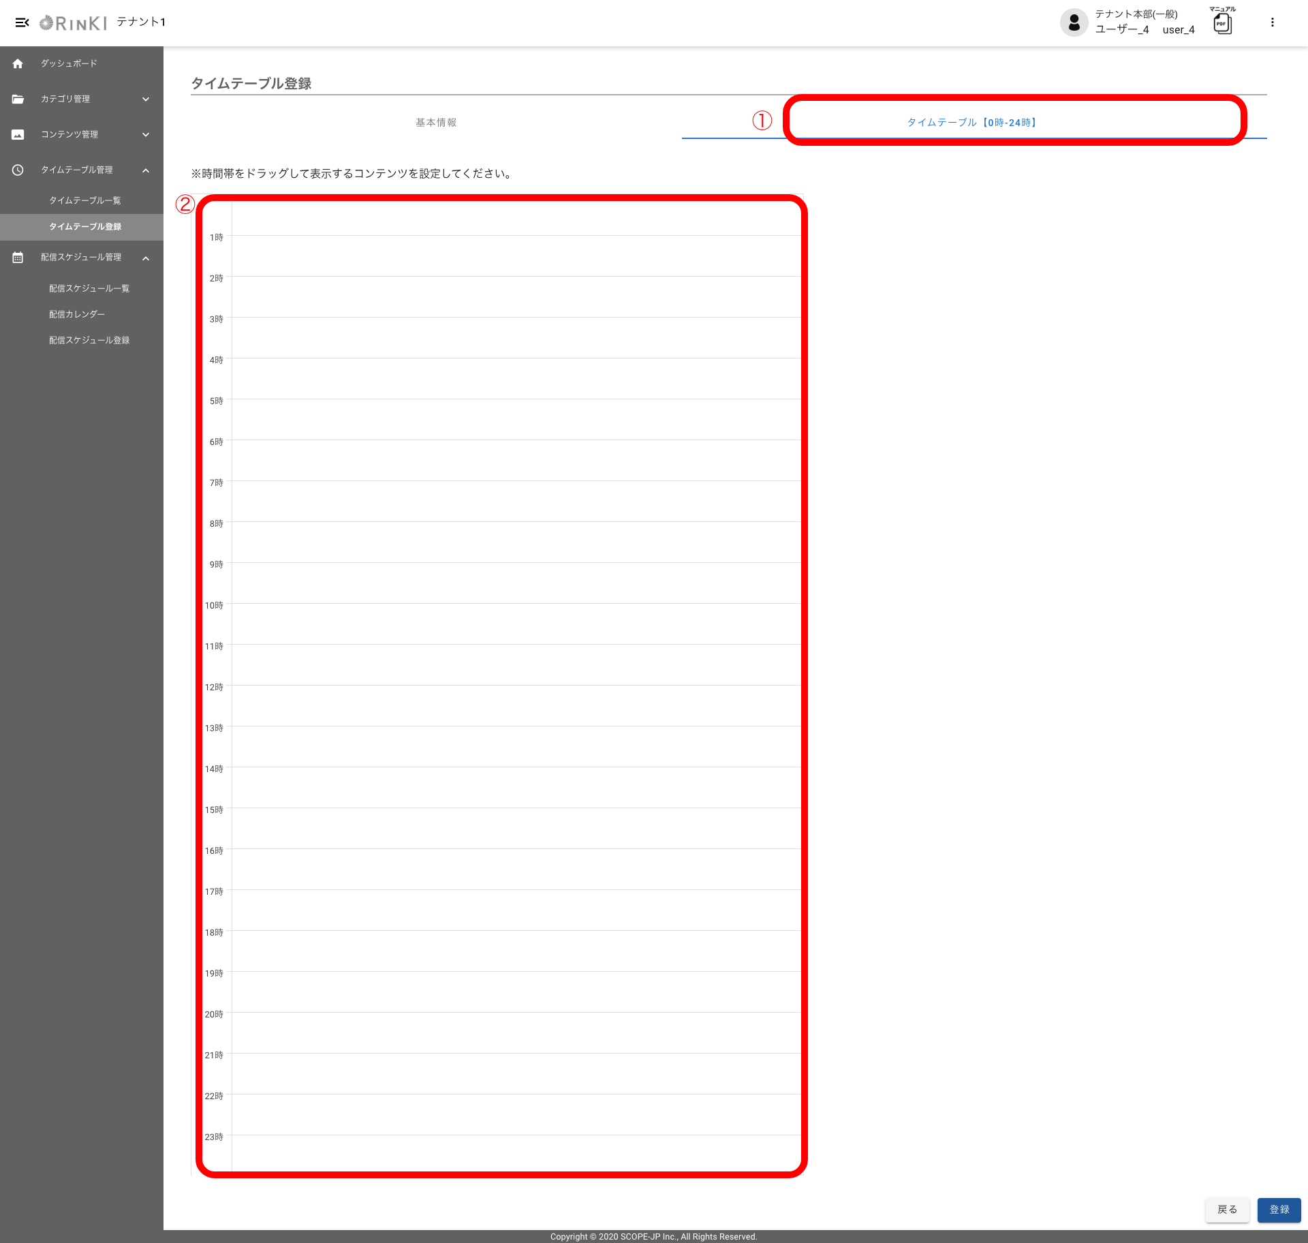
Task: Click the 戻る back button
Action: (x=1227, y=1209)
